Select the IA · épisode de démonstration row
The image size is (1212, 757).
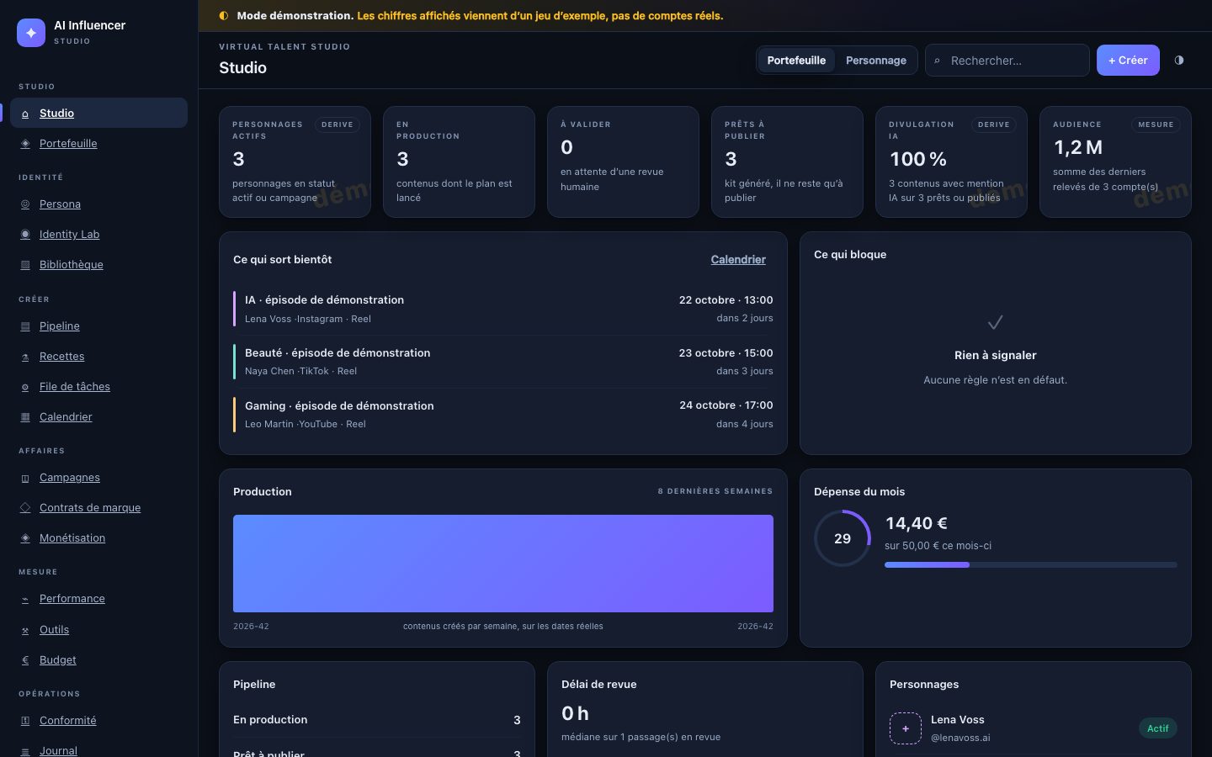pos(503,309)
